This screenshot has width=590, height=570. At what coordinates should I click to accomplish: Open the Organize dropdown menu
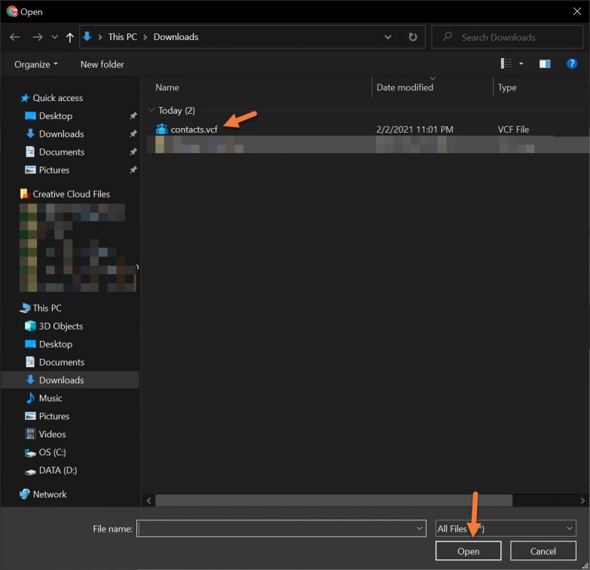tap(36, 64)
